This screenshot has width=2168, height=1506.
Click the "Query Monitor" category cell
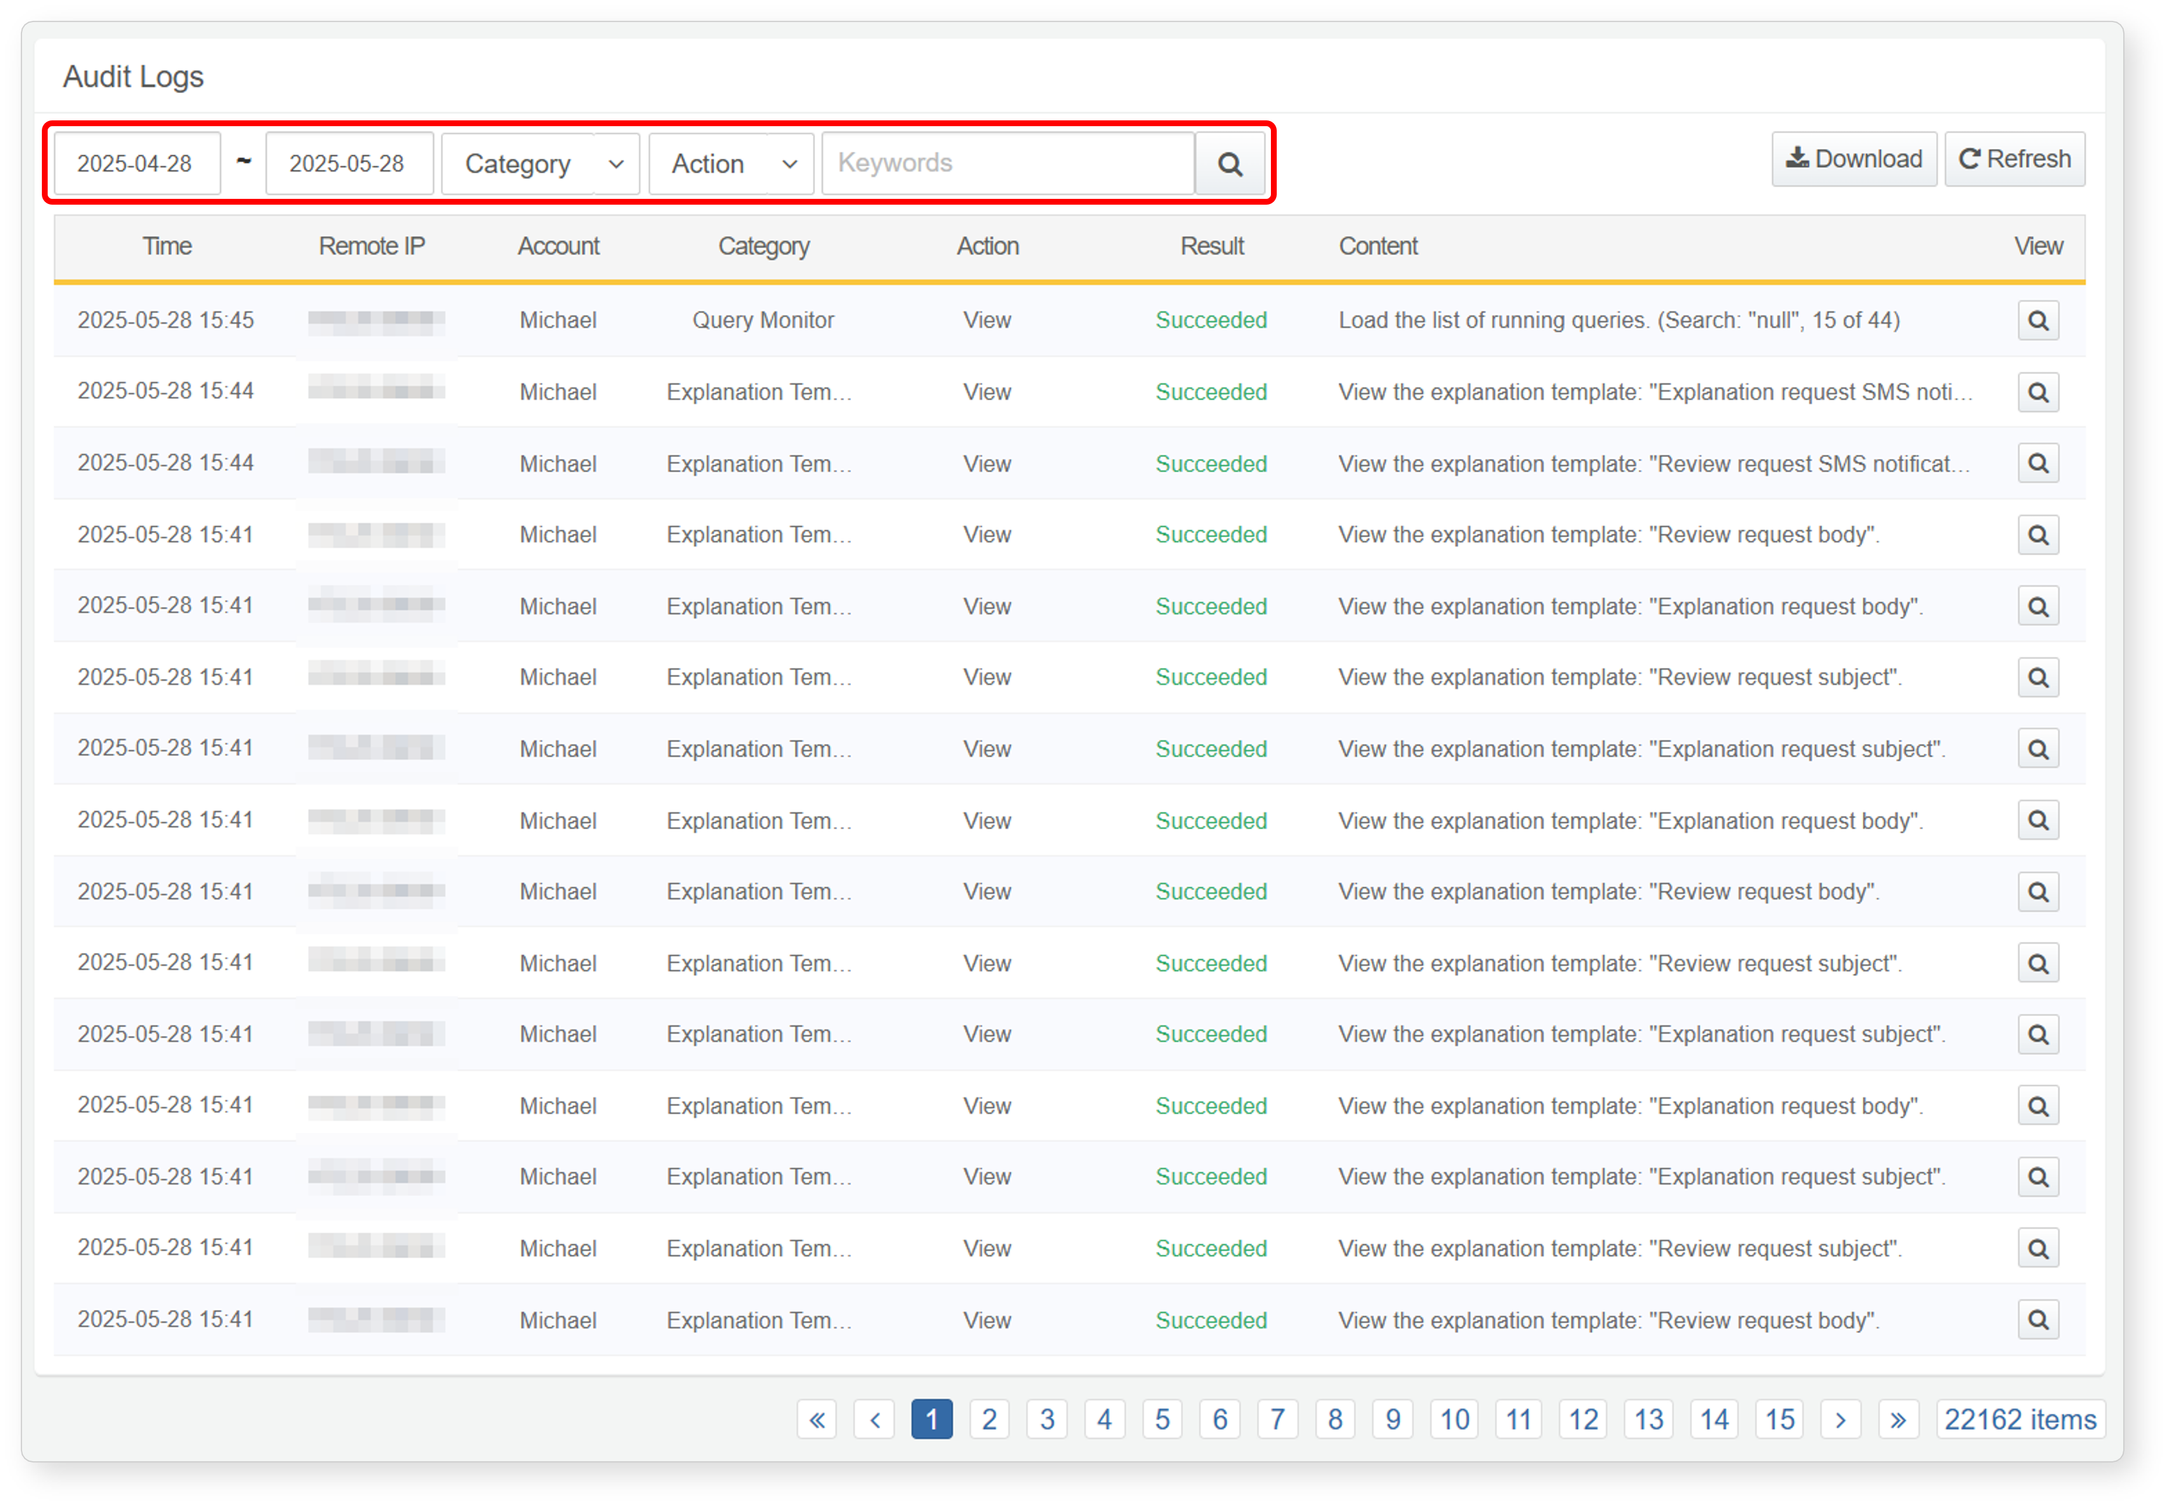tap(763, 320)
